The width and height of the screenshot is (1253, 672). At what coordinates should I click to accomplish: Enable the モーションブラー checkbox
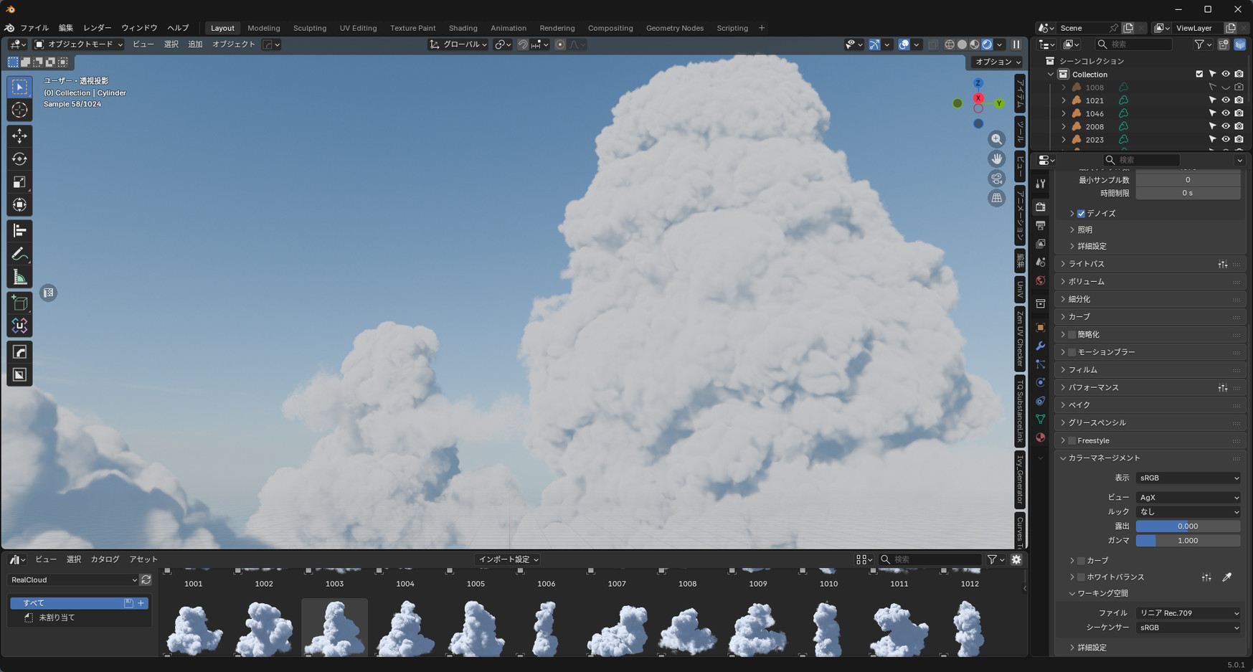pos(1072,352)
